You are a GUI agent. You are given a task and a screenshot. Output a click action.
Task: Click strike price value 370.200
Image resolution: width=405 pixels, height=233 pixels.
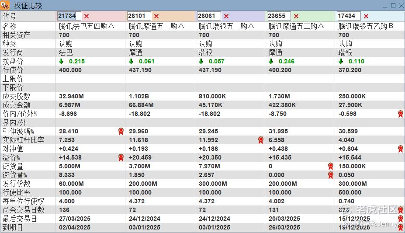coord(350,70)
